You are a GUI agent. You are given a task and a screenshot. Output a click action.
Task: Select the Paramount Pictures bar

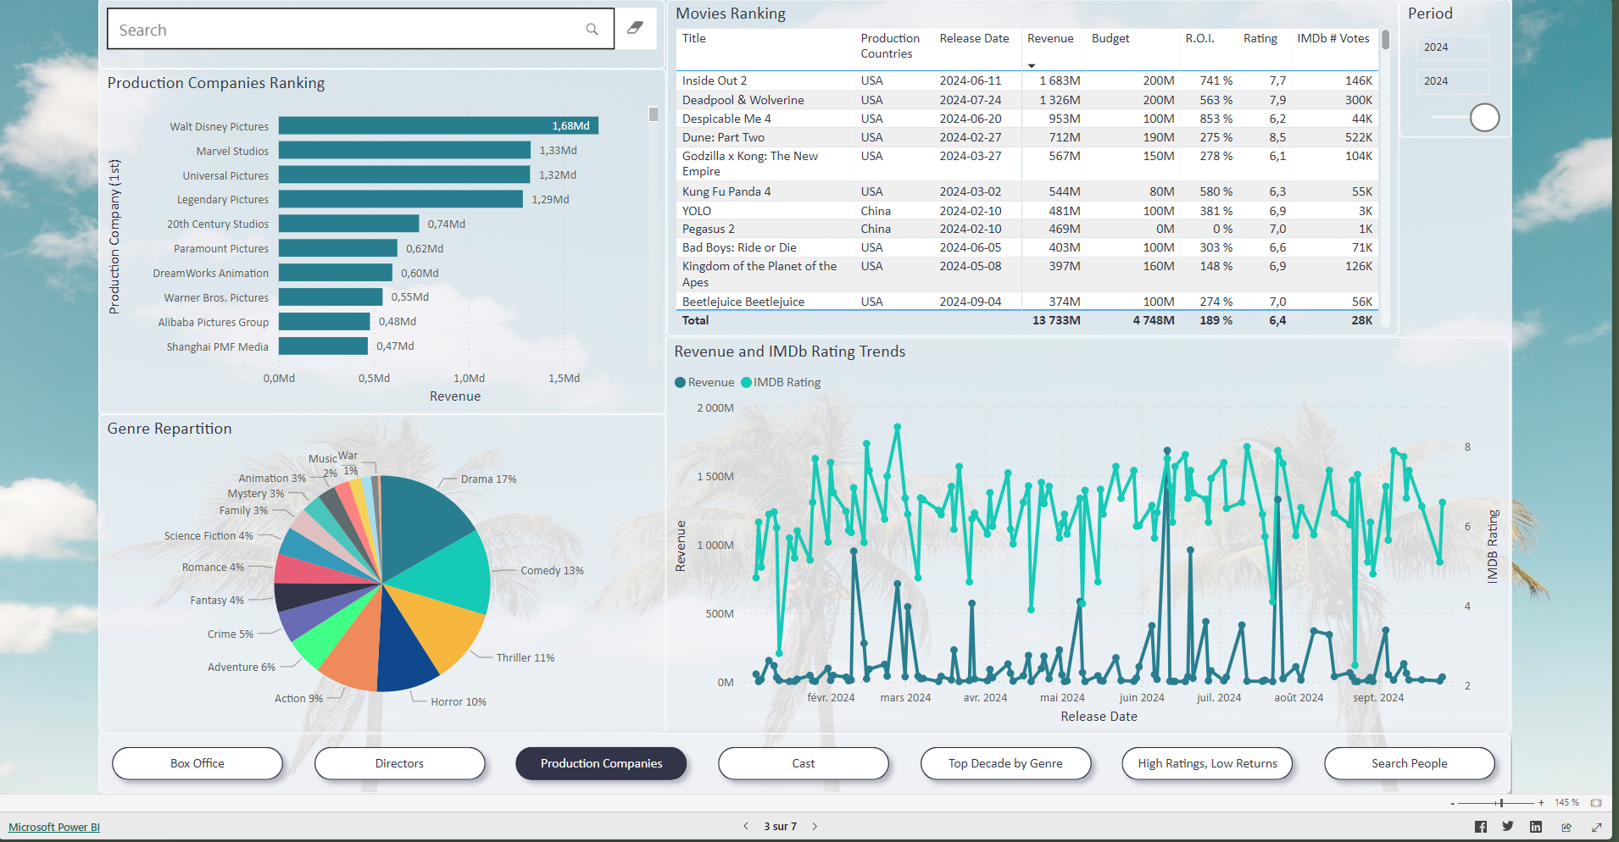coord(338,248)
